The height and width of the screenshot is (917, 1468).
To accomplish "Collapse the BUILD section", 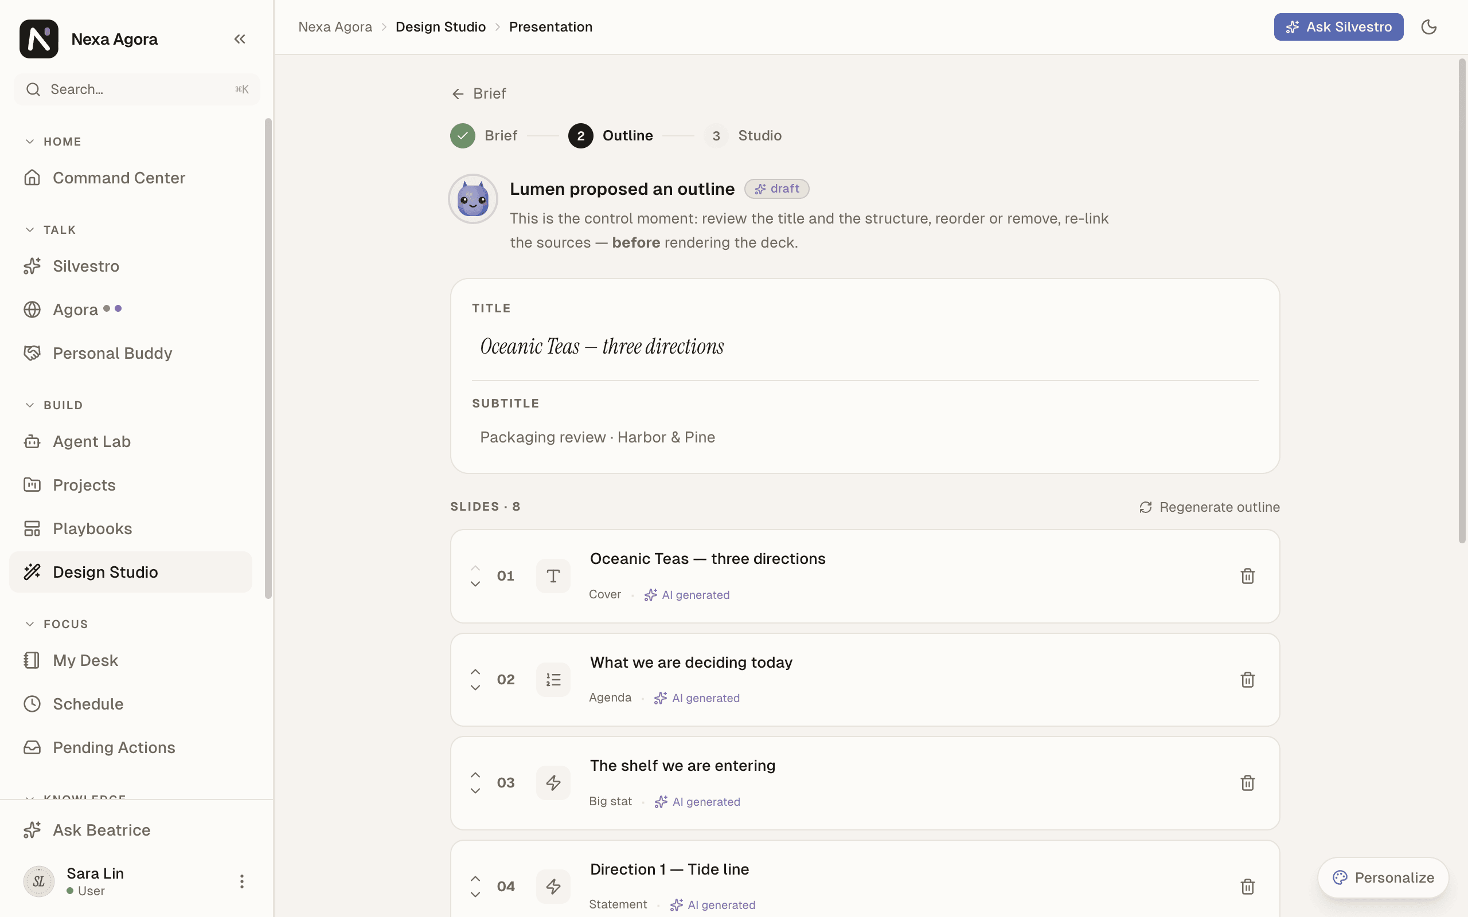I will 54,405.
